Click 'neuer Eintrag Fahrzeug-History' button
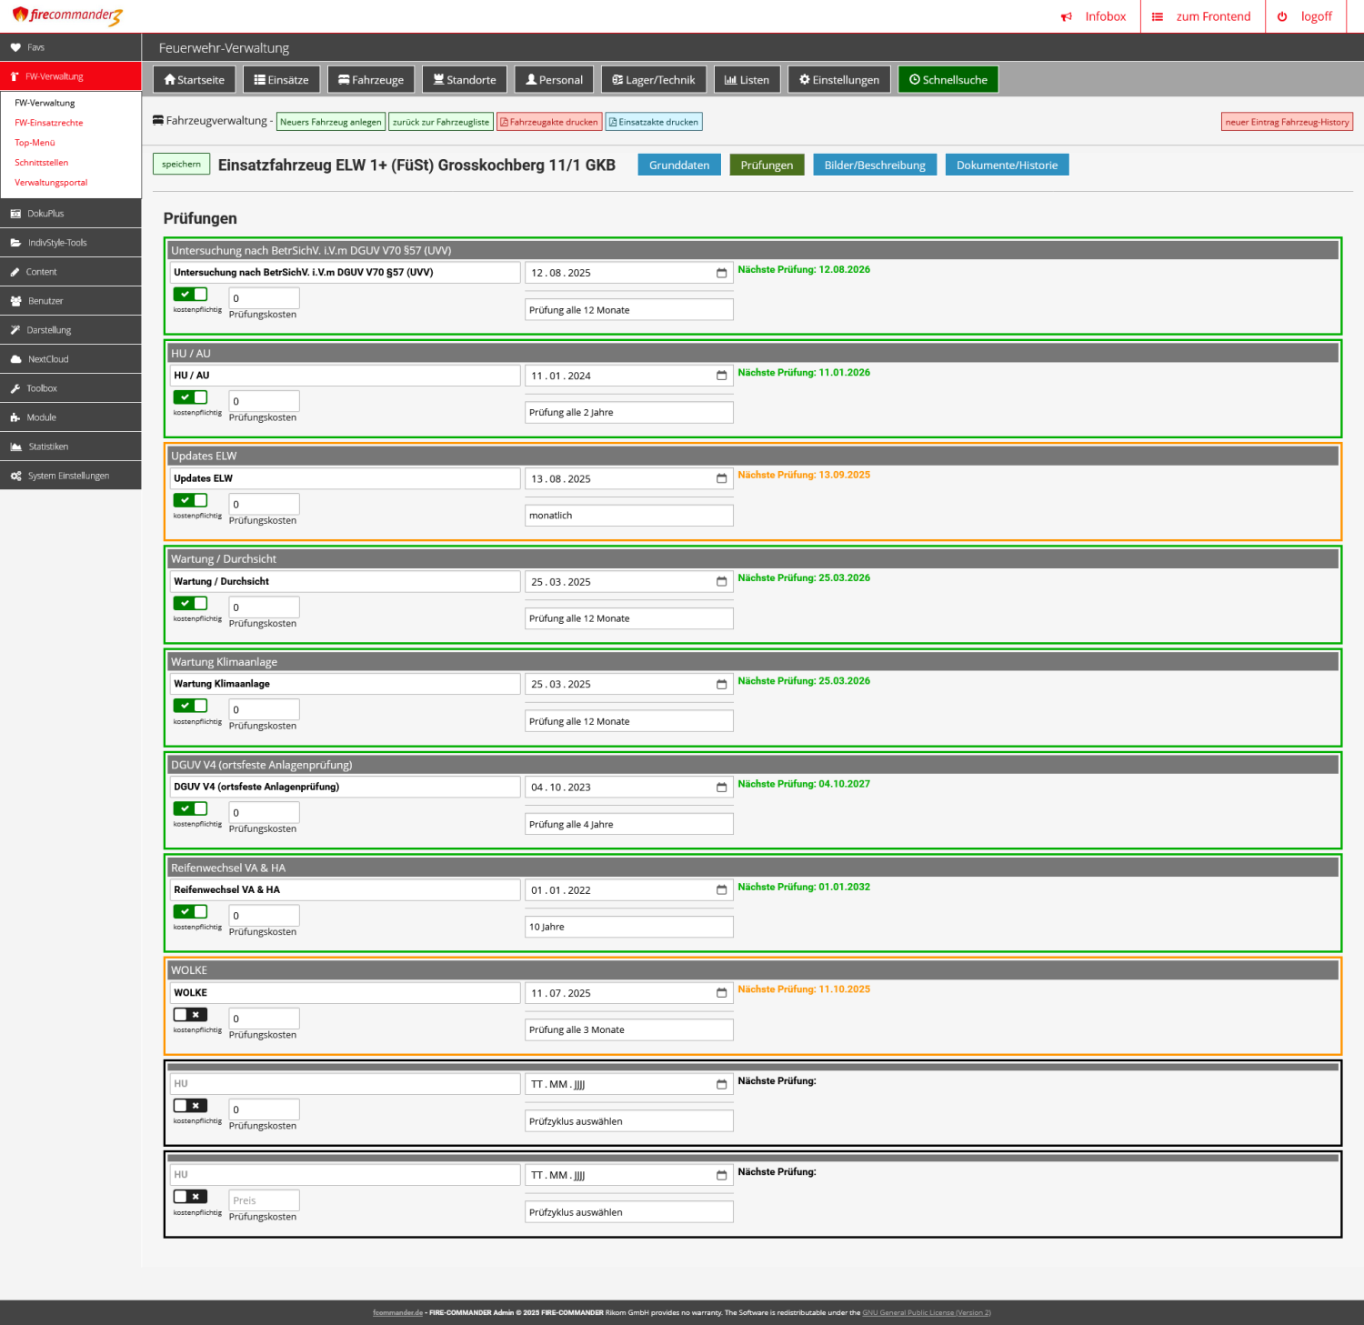 point(1286,122)
